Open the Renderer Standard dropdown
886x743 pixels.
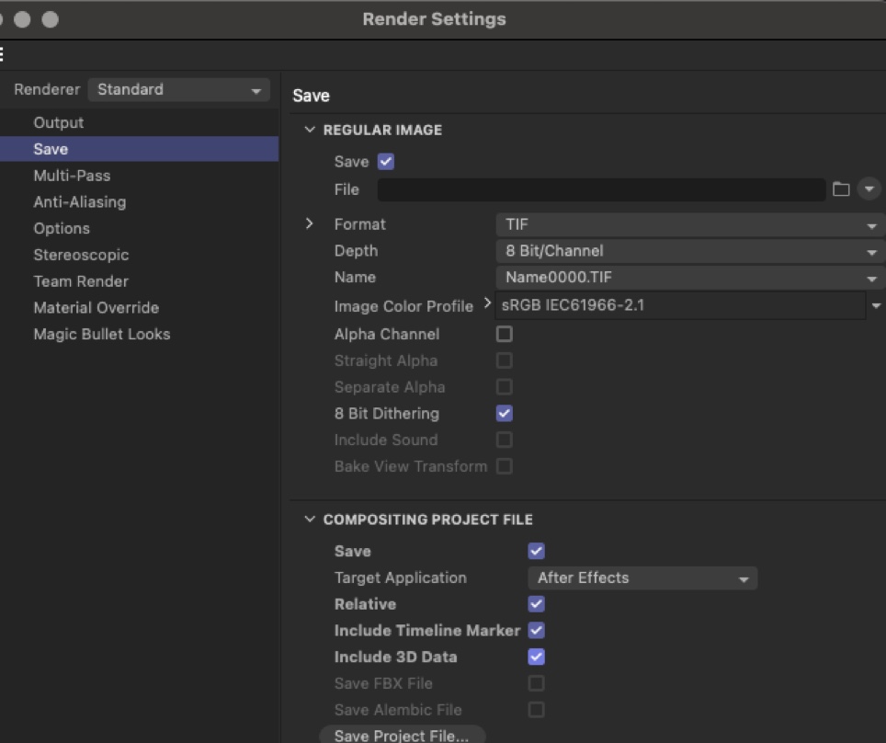click(178, 90)
